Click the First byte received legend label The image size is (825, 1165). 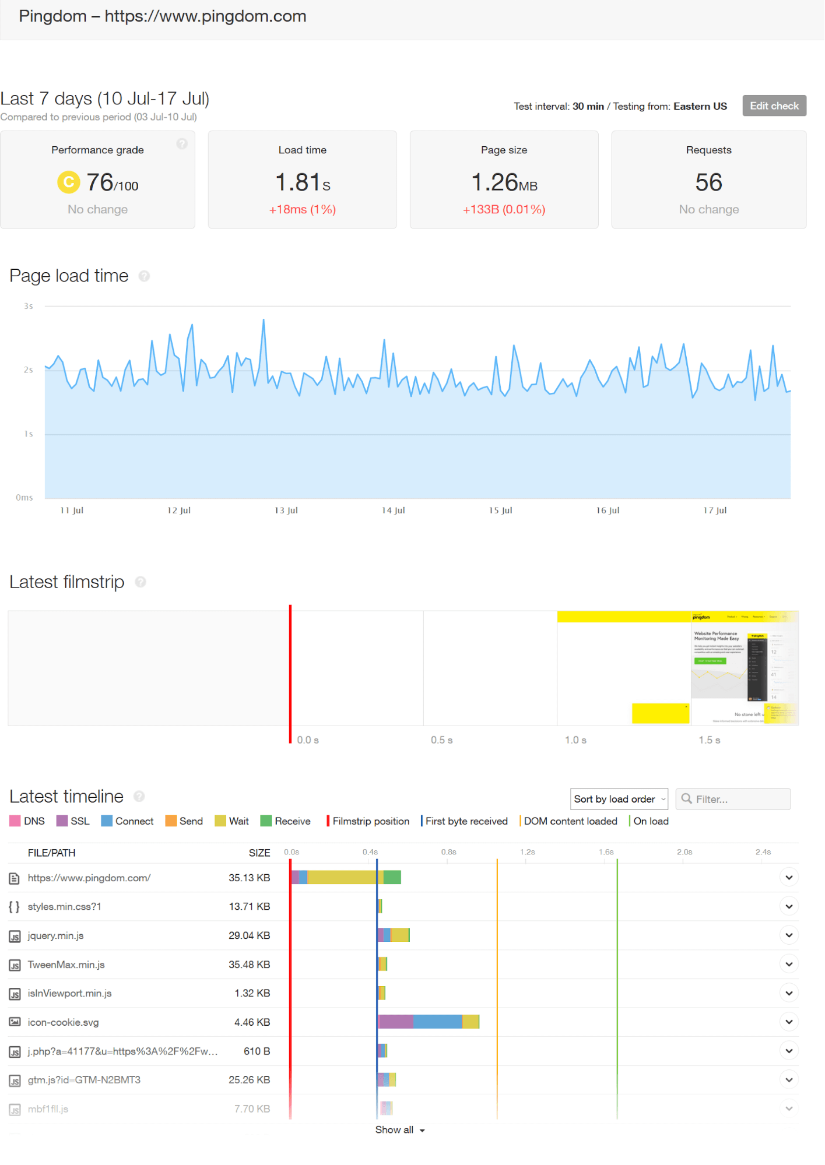point(466,822)
